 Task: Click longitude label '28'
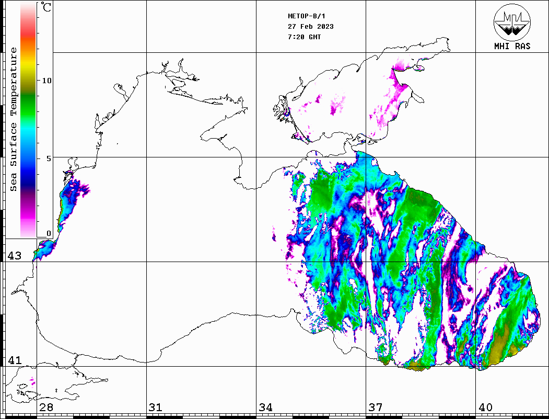click(x=46, y=407)
